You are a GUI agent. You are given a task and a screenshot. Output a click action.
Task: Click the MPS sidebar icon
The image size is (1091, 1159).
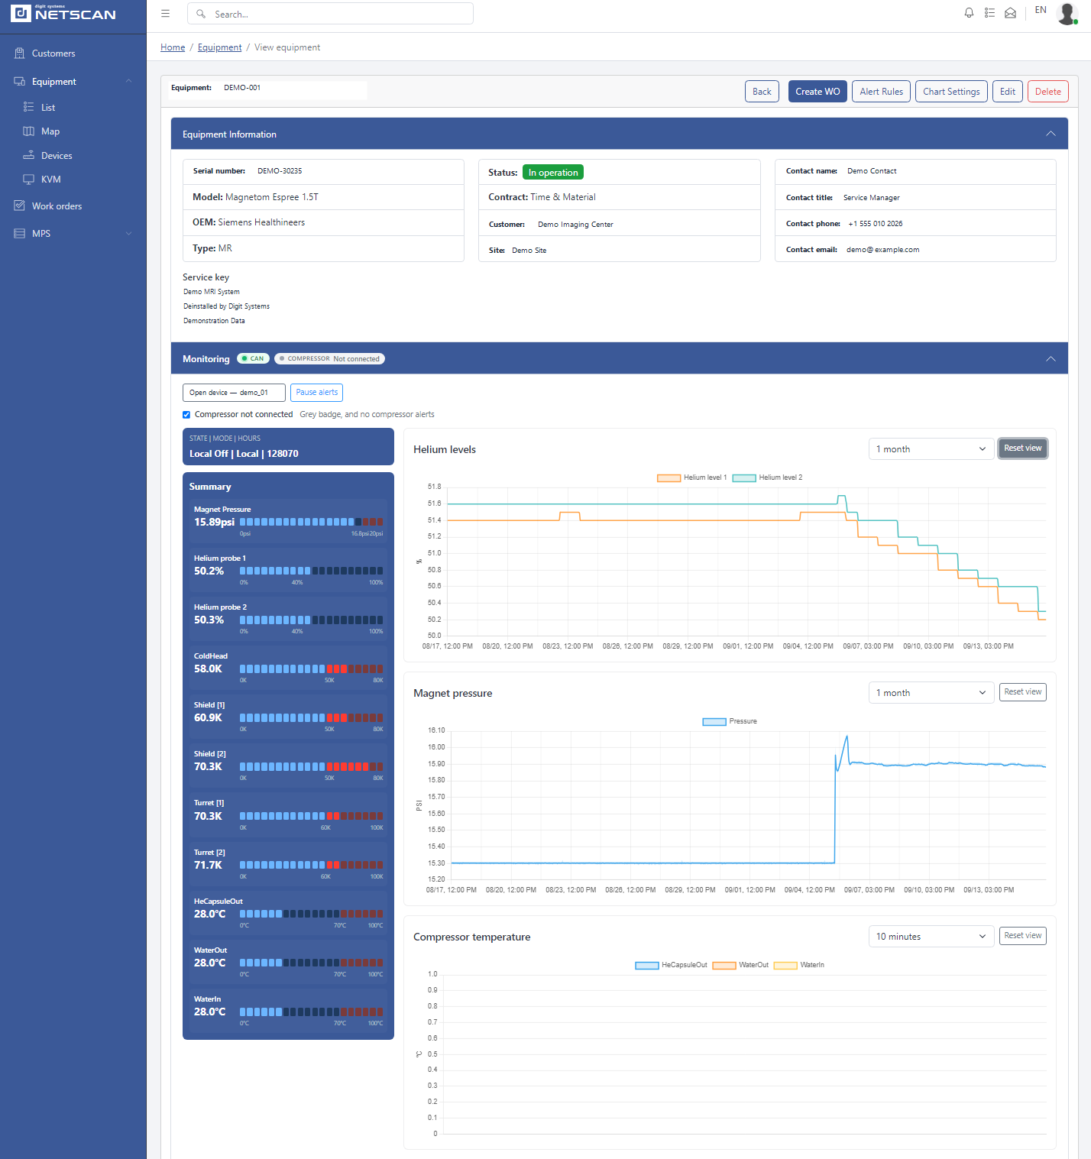coord(20,234)
